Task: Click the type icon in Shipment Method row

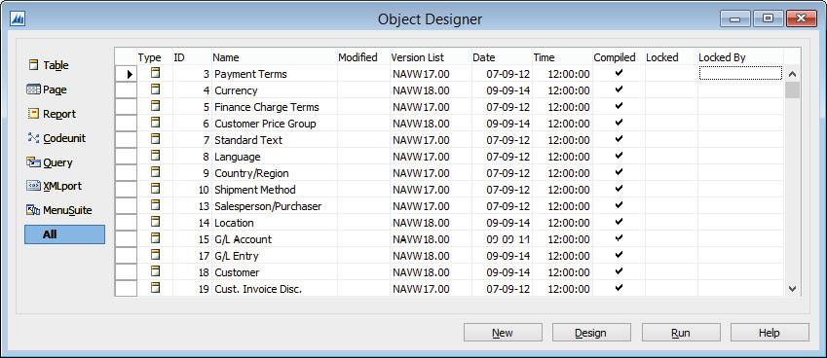Action: point(155,189)
